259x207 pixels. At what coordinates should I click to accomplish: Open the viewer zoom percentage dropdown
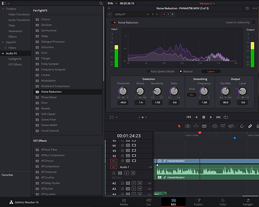click(x=116, y=3)
